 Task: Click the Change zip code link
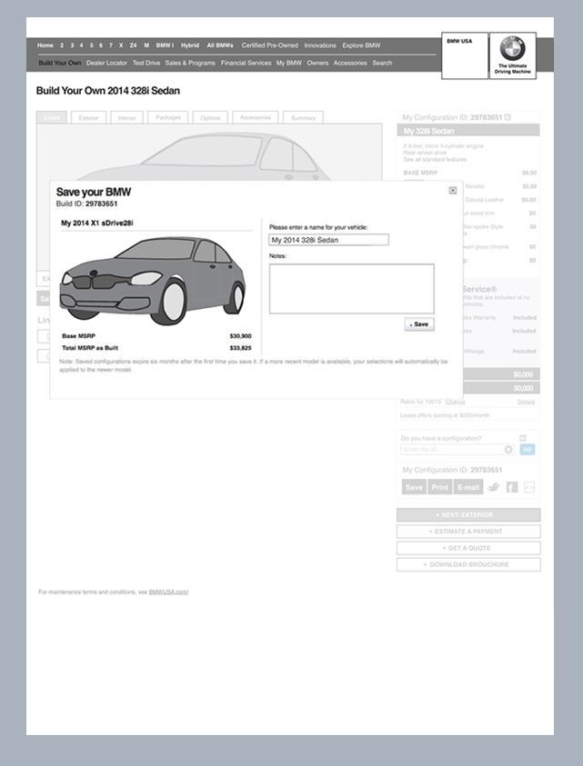pyautogui.click(x=456, y=402)
